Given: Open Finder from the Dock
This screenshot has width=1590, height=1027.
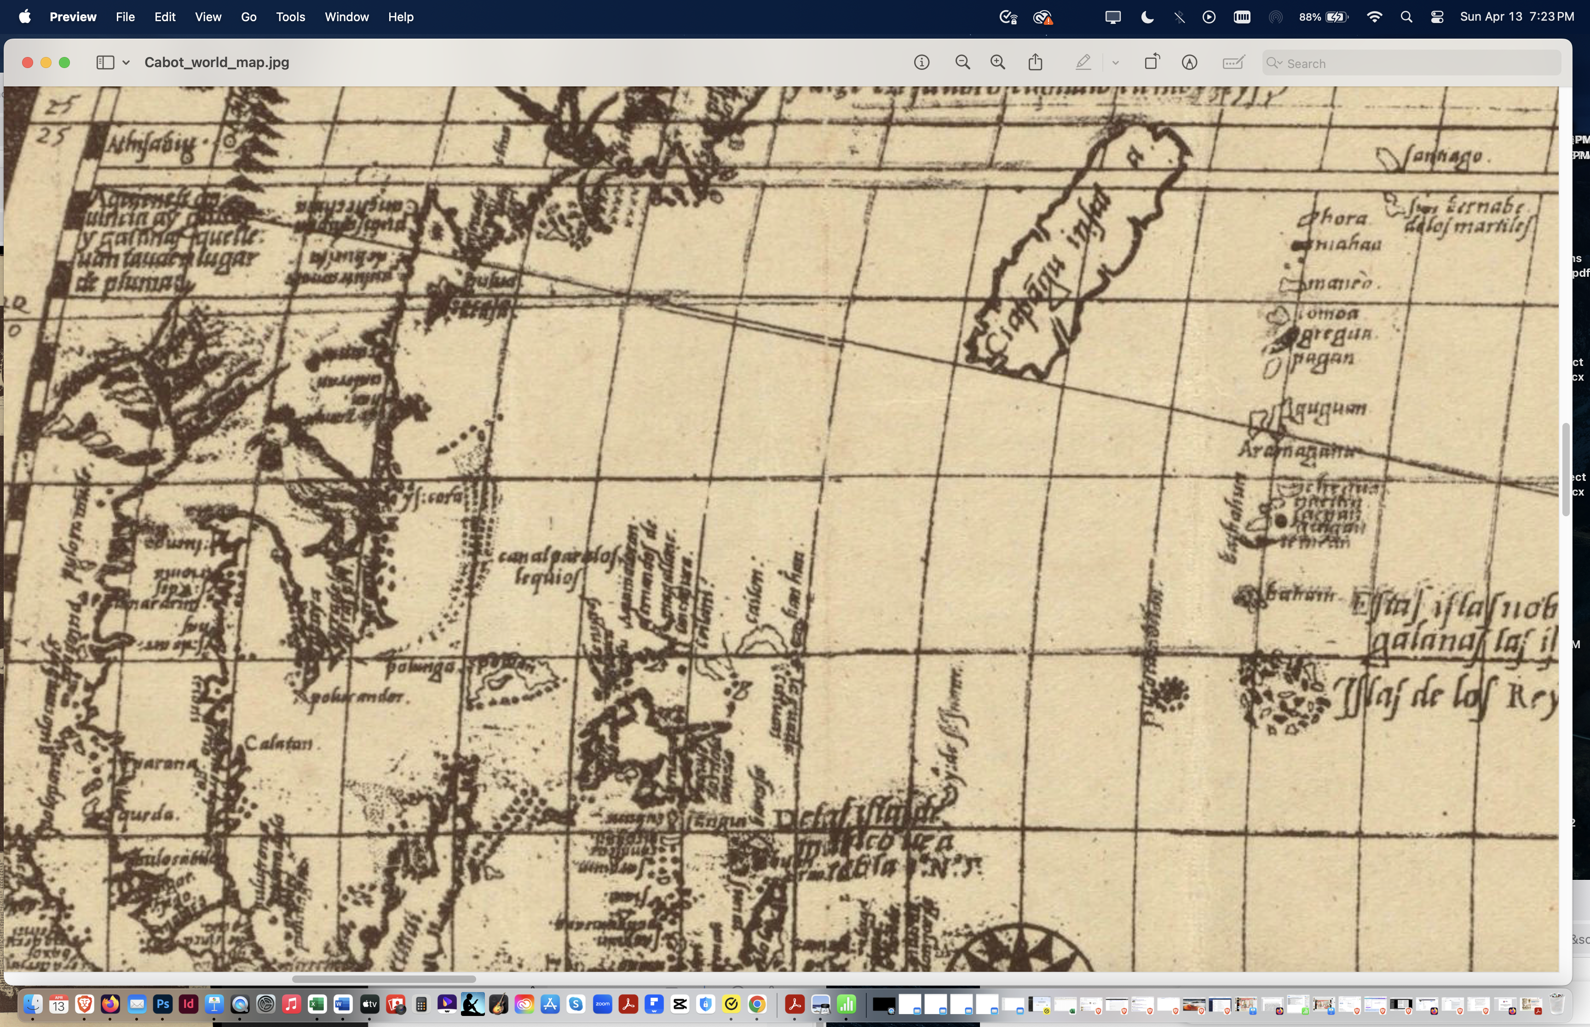Looking at the screenshot, I should [33, 1004].
